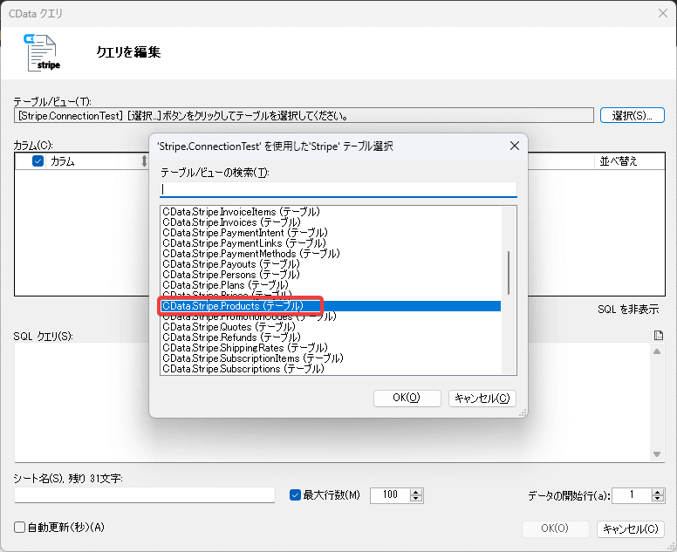
Task: Toggle the カラム select-all checkbox
Action: 38,161
